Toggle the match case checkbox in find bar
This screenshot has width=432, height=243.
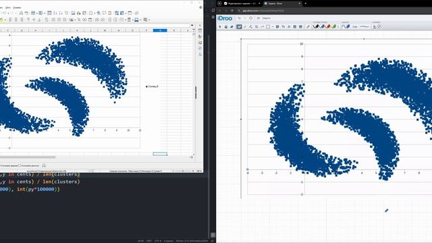20,165
